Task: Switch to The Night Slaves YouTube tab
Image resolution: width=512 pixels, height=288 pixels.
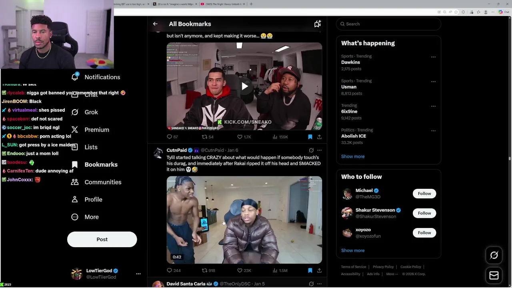Action: click(222, 4)
